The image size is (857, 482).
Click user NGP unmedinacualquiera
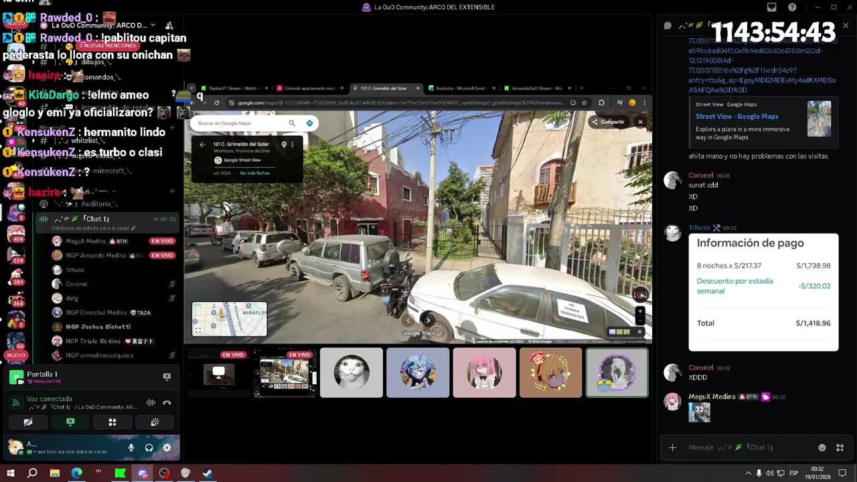(x=100, y=355)
